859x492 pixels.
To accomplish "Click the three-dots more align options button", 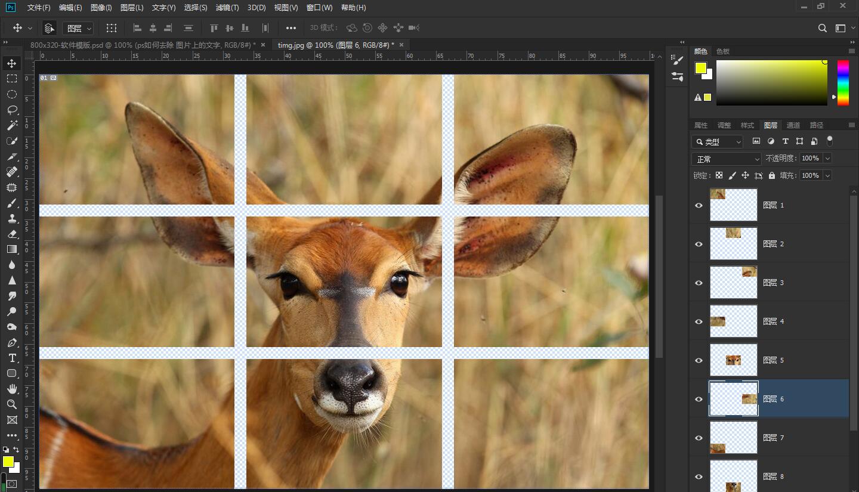I will click(x=291, y=28).
